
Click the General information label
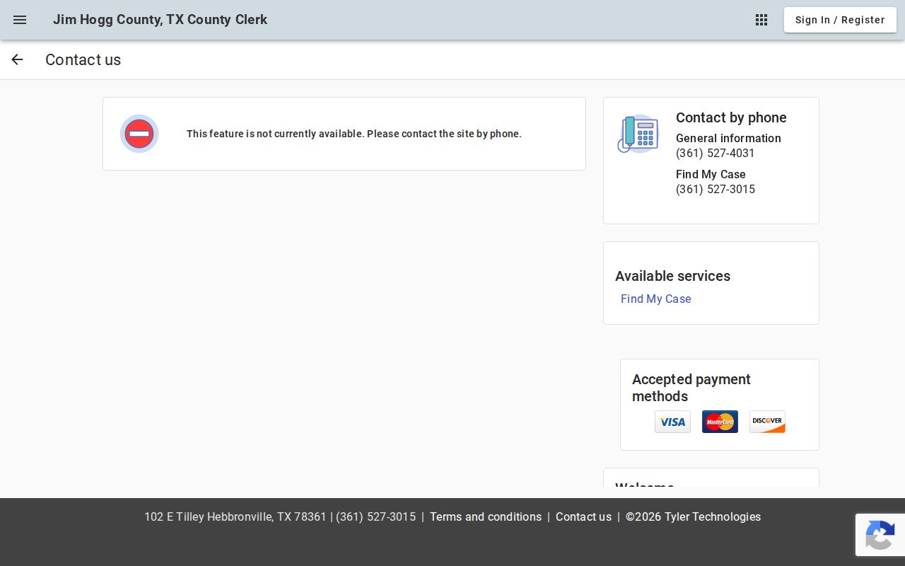click(x=728, y=138)
